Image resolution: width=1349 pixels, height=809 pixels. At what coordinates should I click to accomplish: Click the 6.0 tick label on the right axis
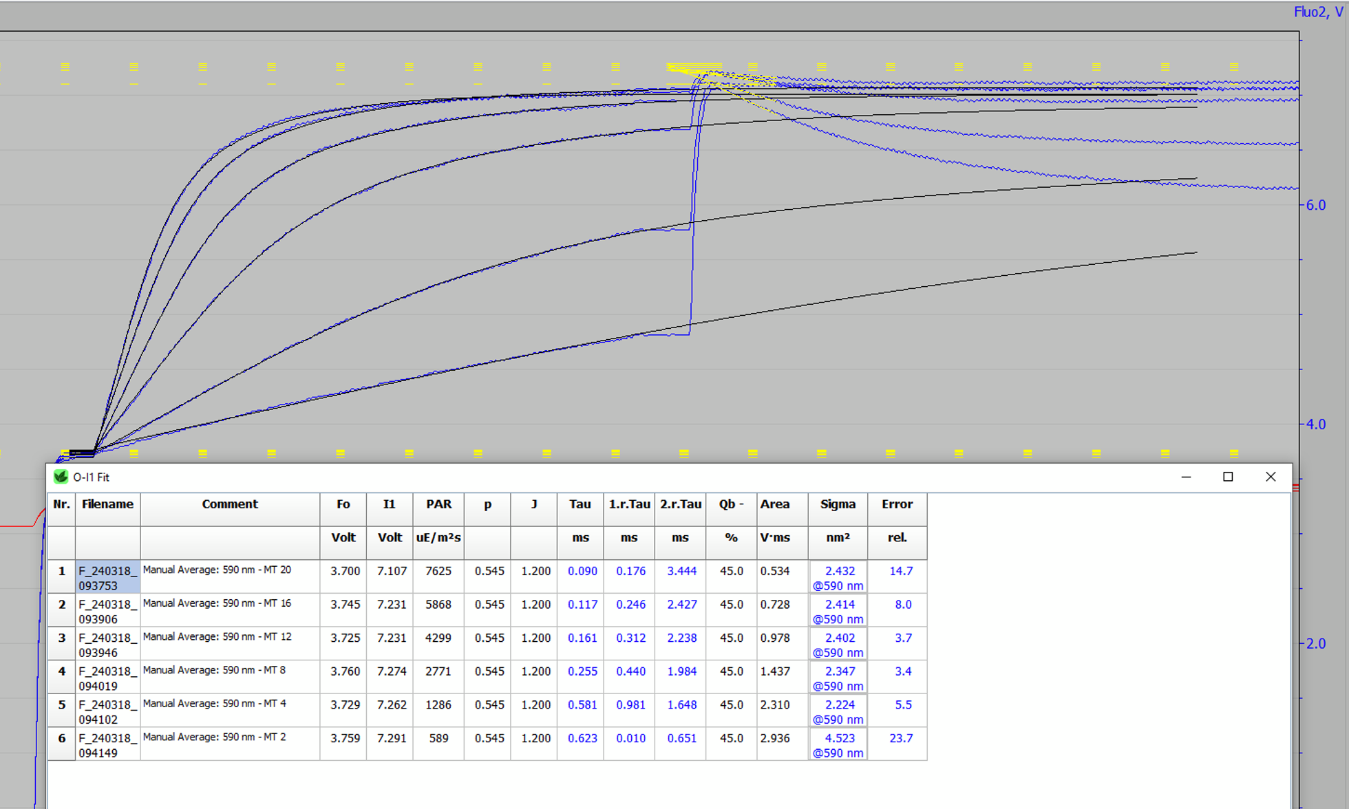(1315, 204)
